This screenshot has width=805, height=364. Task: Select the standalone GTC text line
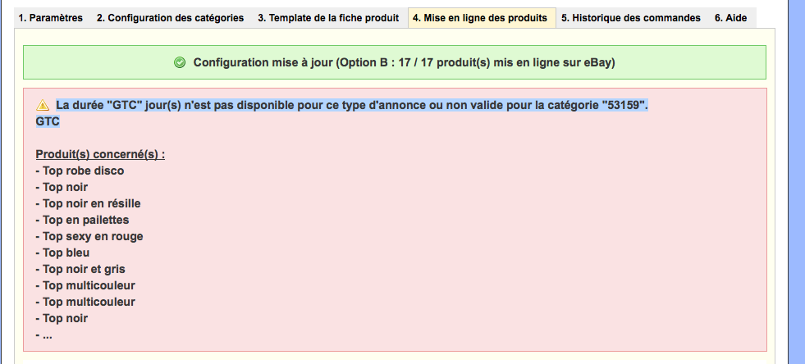(48, 122)
